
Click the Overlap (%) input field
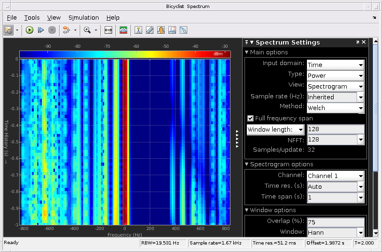[x=335, y=222]
